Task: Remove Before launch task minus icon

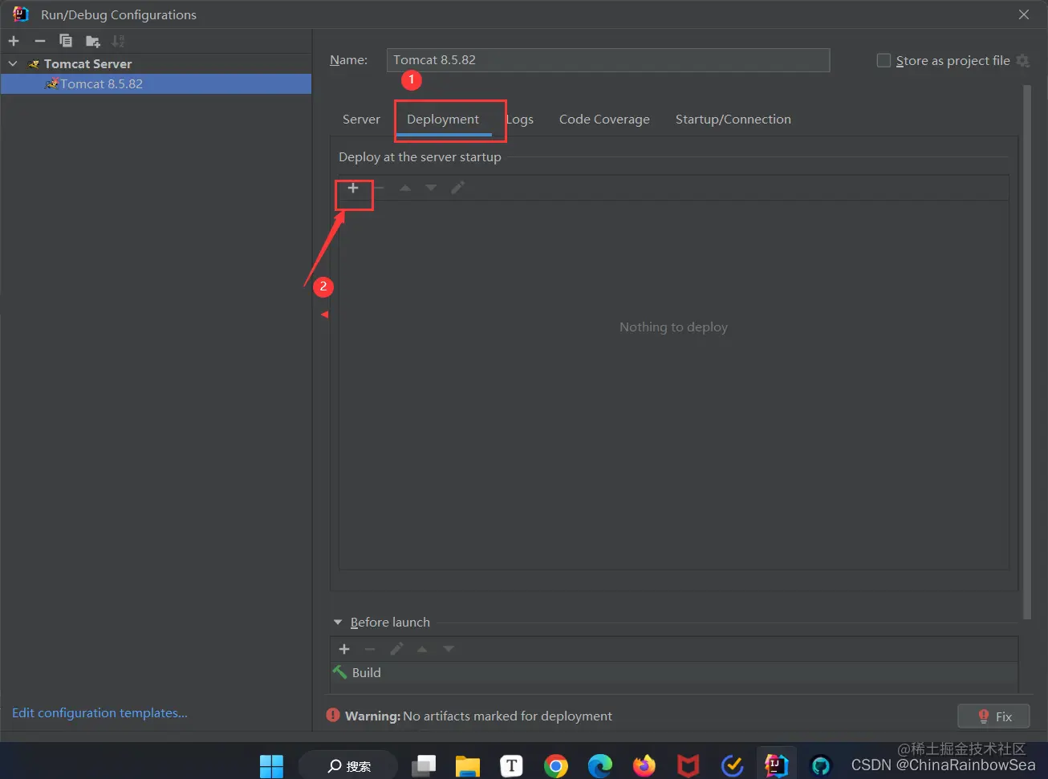Action: click(x=370, y=649)
